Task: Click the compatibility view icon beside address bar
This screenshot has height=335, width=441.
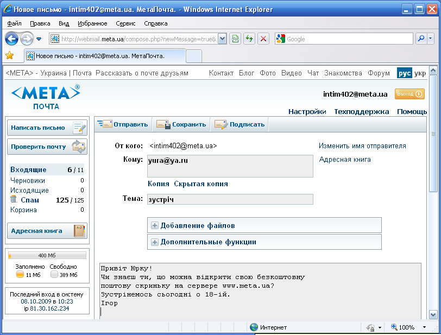Action: click(235, 39)
